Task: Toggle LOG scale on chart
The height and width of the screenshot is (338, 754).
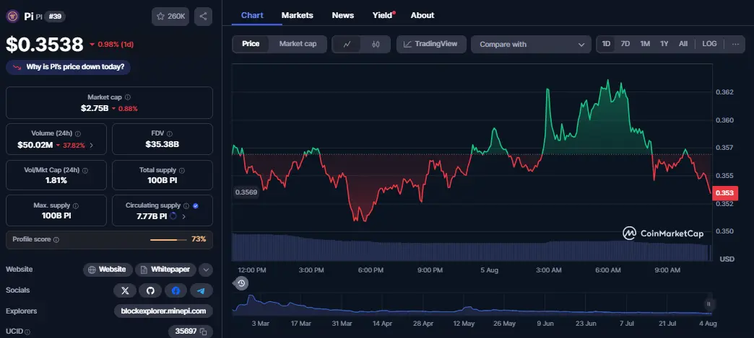Action: point(709,44)
